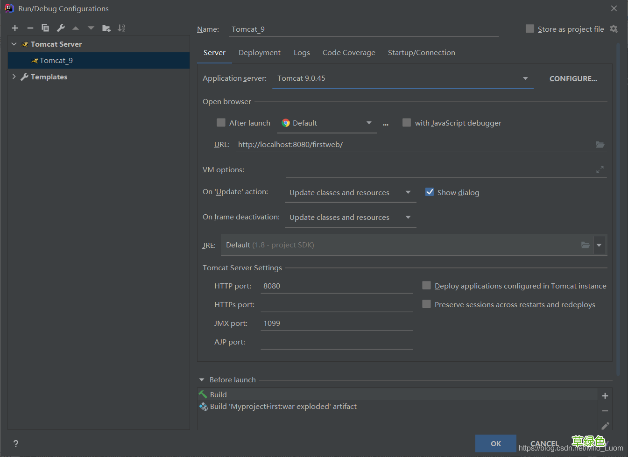Viewport: 628px width, 457px height.
Task: Open the Startup/Connection tab
Action: pyautogui.click(x=421, y=53)
